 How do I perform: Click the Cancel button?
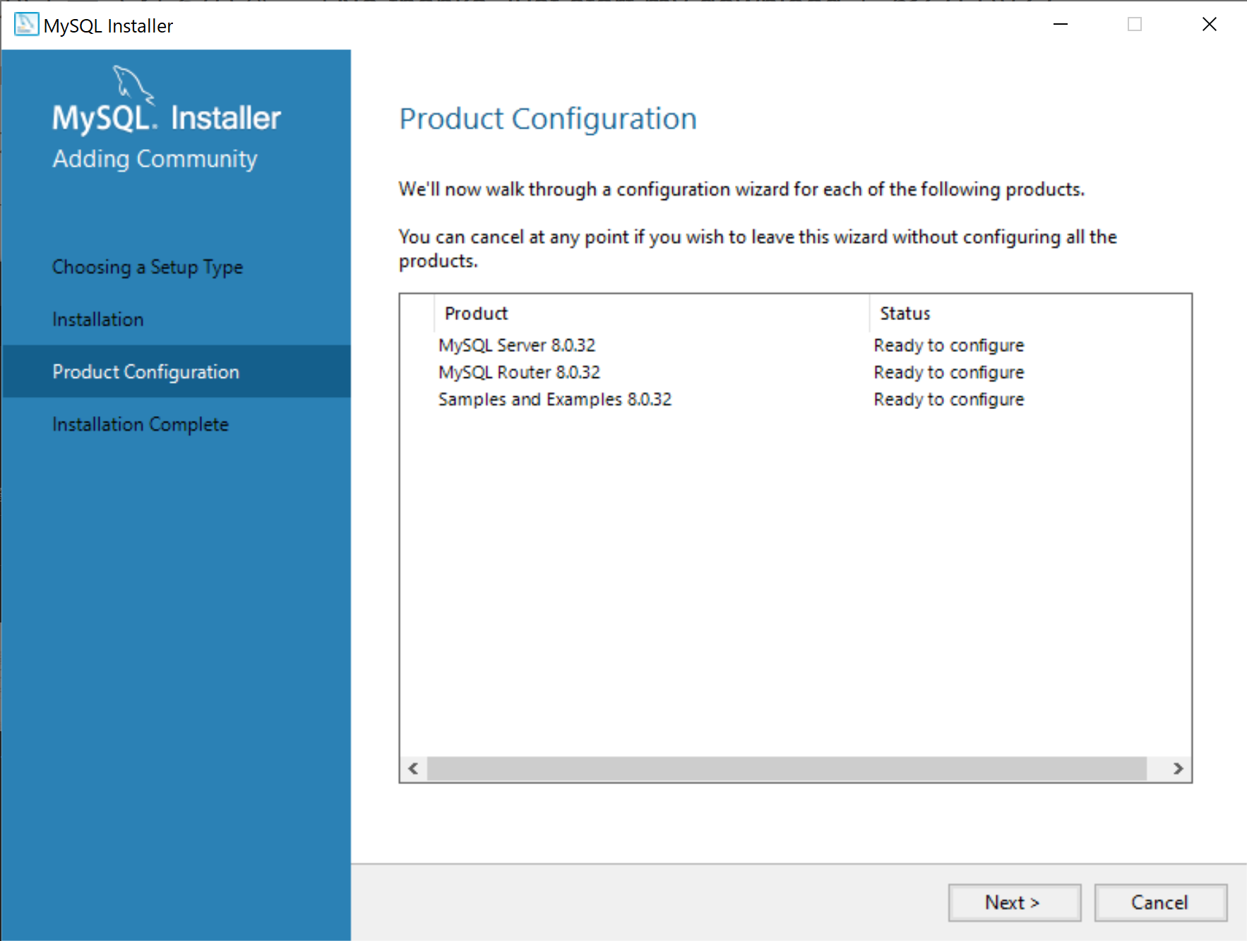click(1160, 902)
